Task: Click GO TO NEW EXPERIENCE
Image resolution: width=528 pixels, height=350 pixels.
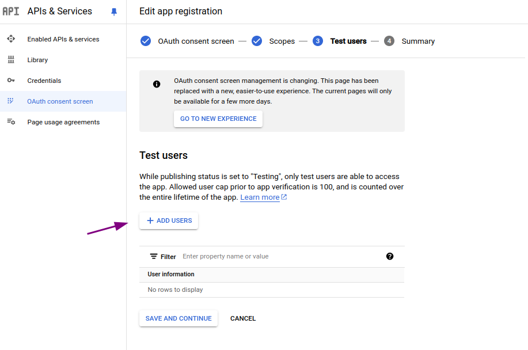Action: coord(218,119)
